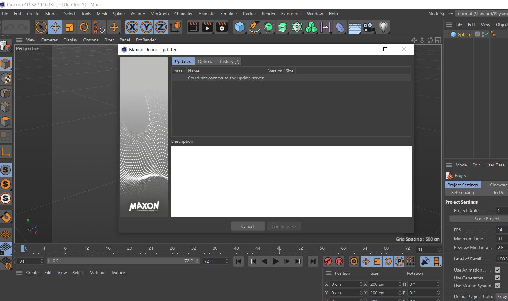The width and height of the screenshot is (508, 301).
Task: Switch coordinate system icon
Action: [175, 27]
